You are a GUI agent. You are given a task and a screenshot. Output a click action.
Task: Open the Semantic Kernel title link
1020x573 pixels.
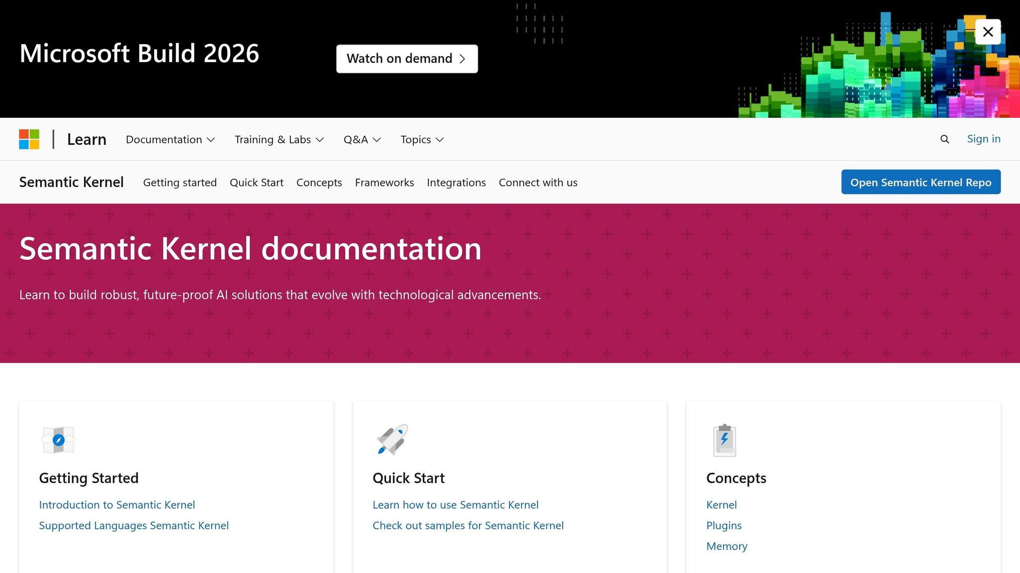71,182
